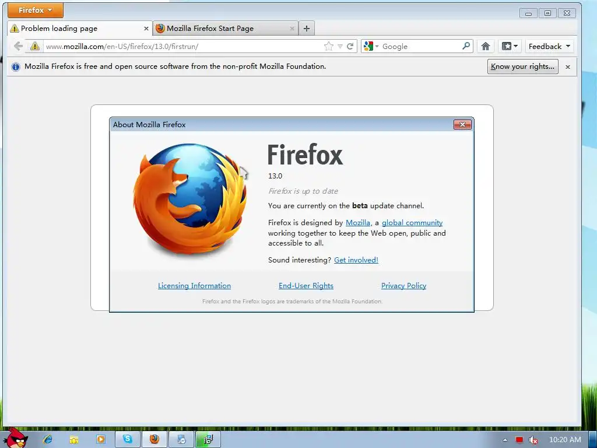Click the Get involved! link
Screen dimensions: 597x448
pyautogui.click(x=356, y=260)
